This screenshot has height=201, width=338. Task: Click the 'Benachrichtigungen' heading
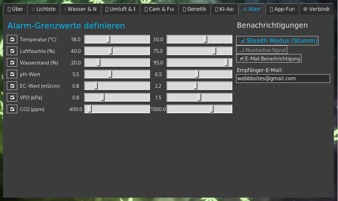[x=272, y=25]
